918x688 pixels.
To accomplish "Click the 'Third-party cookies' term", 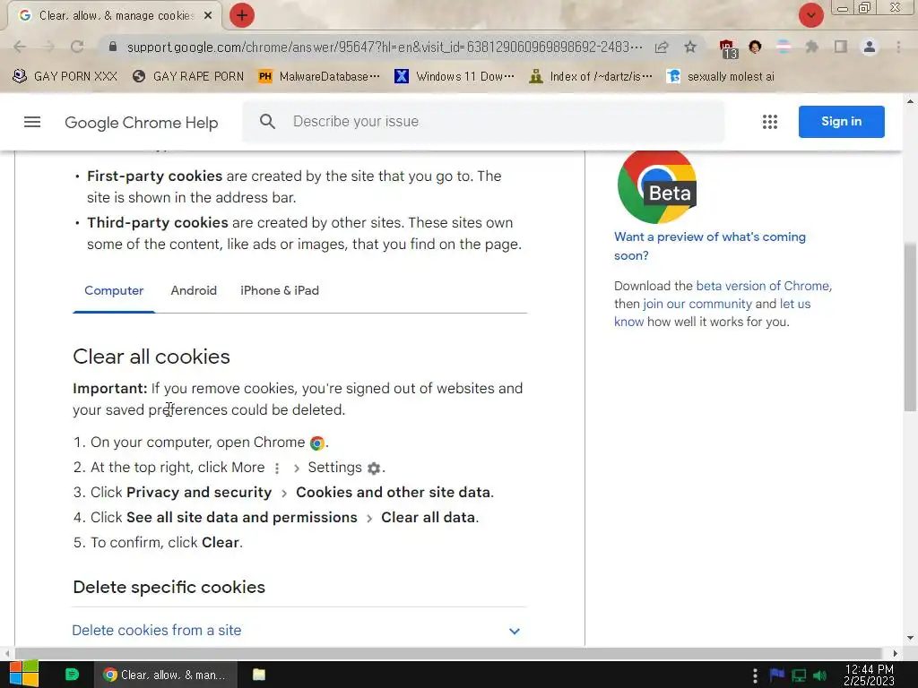I will point(158,223).
